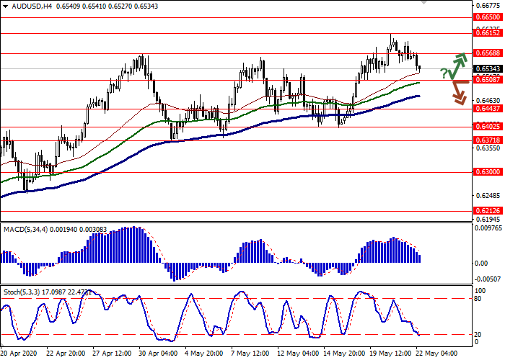The image size is (505, 360).
Task: Click the 0.62126 bottom price label
Action: (488, 211)
